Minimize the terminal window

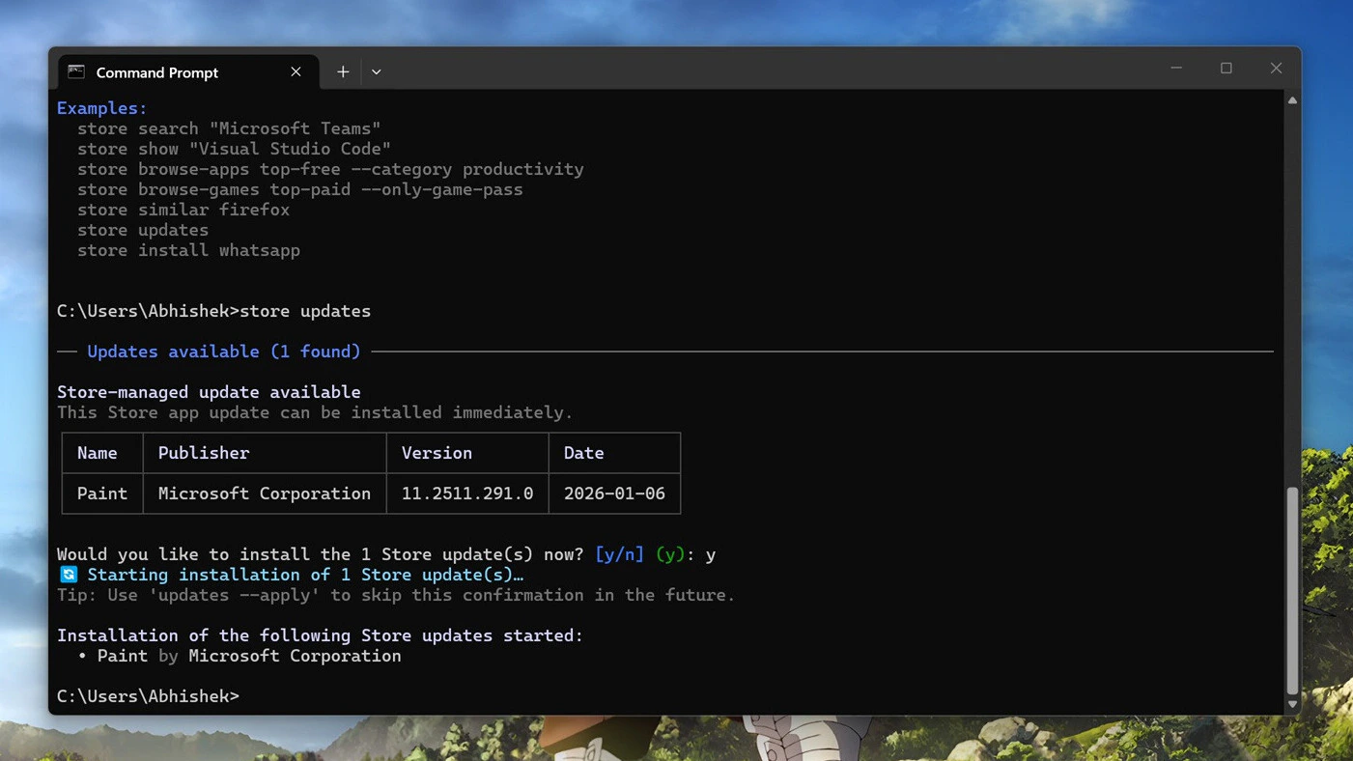coord(1176,69)
